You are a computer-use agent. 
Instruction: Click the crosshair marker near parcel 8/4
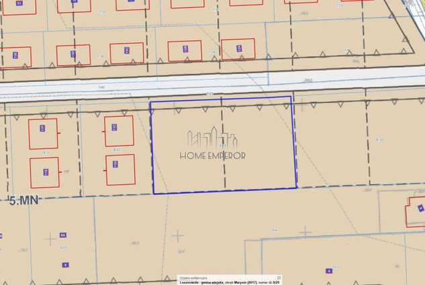305,231
